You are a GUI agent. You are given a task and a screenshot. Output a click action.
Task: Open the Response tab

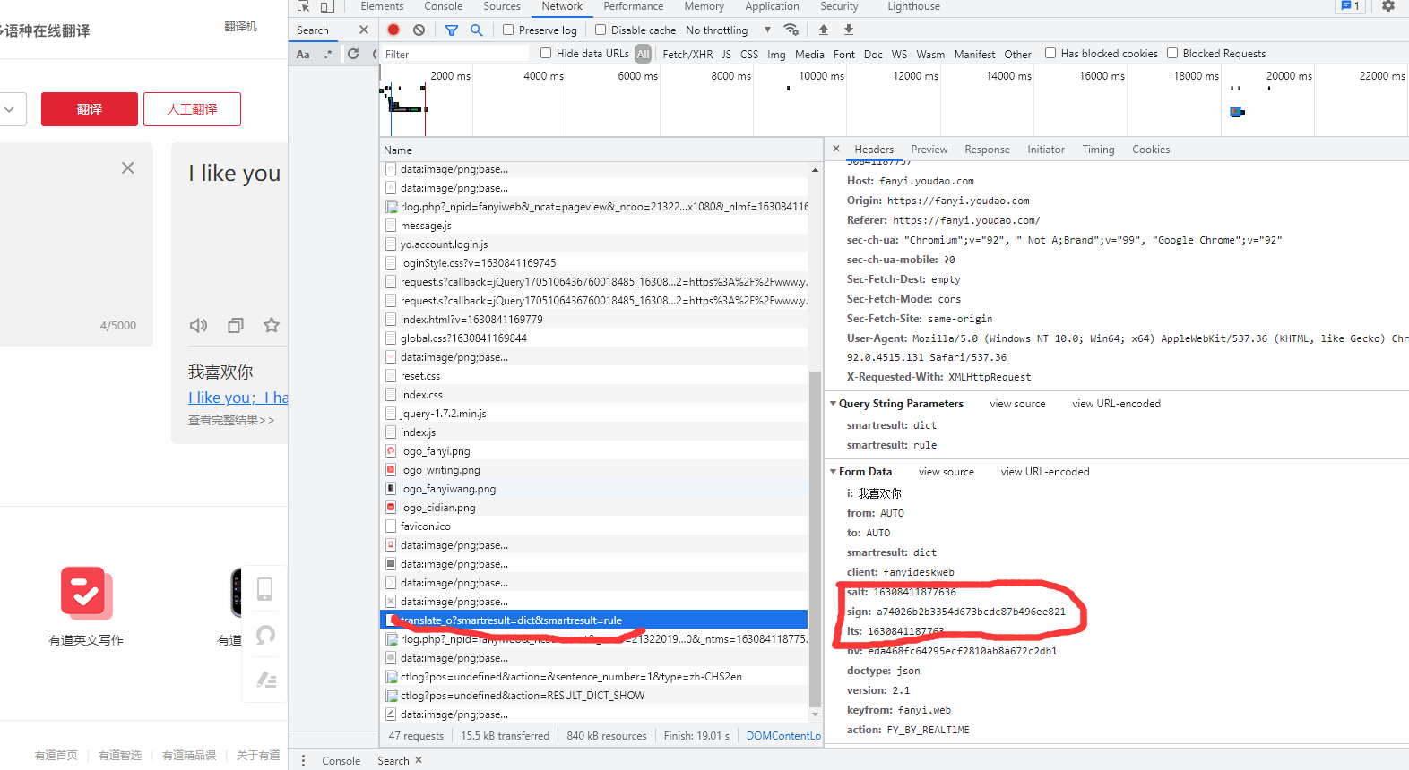click(x=987, y=150)
